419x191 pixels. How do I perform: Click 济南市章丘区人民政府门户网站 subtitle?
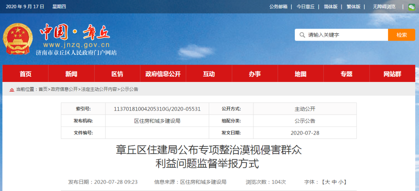point(76,53)
